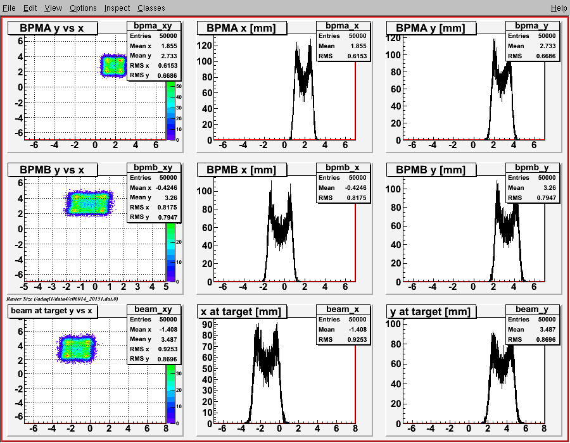
Task: Click the BPMB y vs x beam spot cluster
Action: [89, 203]
